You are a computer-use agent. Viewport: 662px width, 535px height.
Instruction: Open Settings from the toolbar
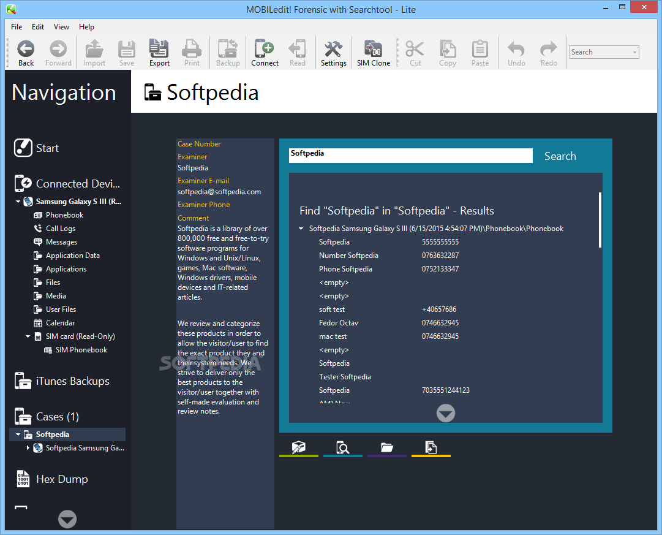point(334,53)
